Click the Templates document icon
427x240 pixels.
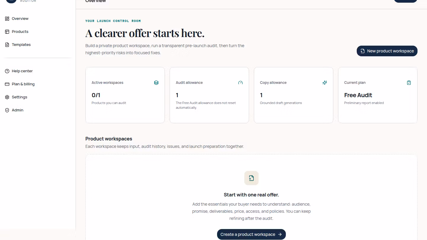pyautogui.click(x=7, y=45)
